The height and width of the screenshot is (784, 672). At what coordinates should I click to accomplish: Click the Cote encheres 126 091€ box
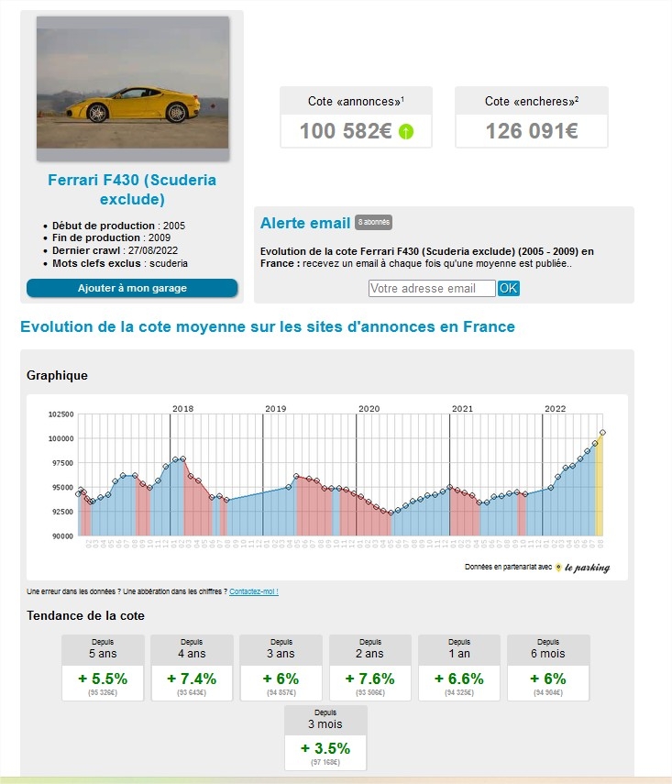pos(532,117)
